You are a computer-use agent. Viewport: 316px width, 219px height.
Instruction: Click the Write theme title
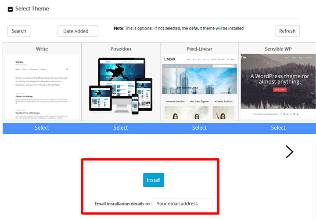pos(42,48)
